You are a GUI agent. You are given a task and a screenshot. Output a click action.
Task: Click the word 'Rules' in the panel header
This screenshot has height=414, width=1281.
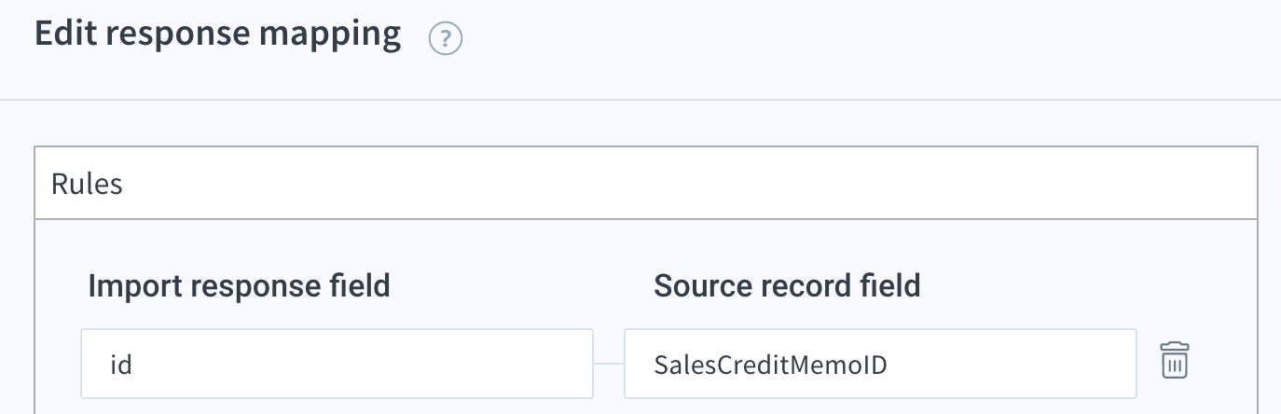pos(87,184)
